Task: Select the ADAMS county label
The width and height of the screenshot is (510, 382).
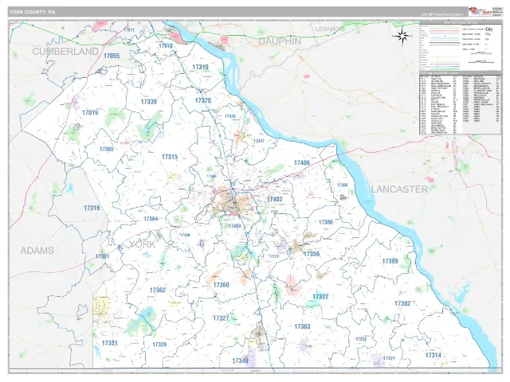Action: coord(37,251)
